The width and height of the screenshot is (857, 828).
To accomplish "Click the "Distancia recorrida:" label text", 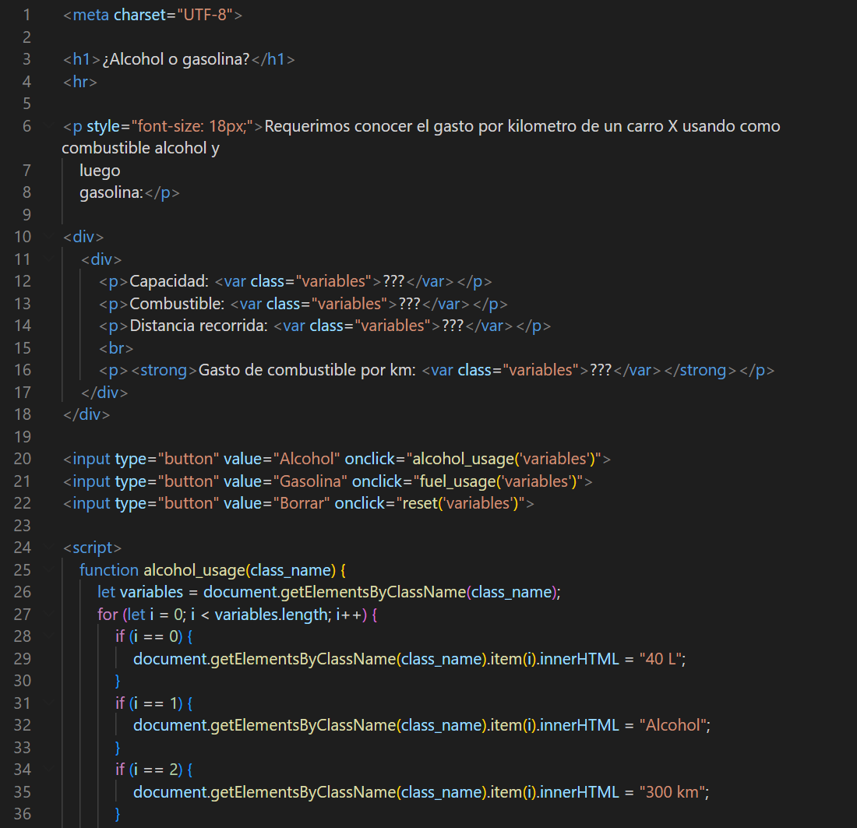I will tap(199, 326).
